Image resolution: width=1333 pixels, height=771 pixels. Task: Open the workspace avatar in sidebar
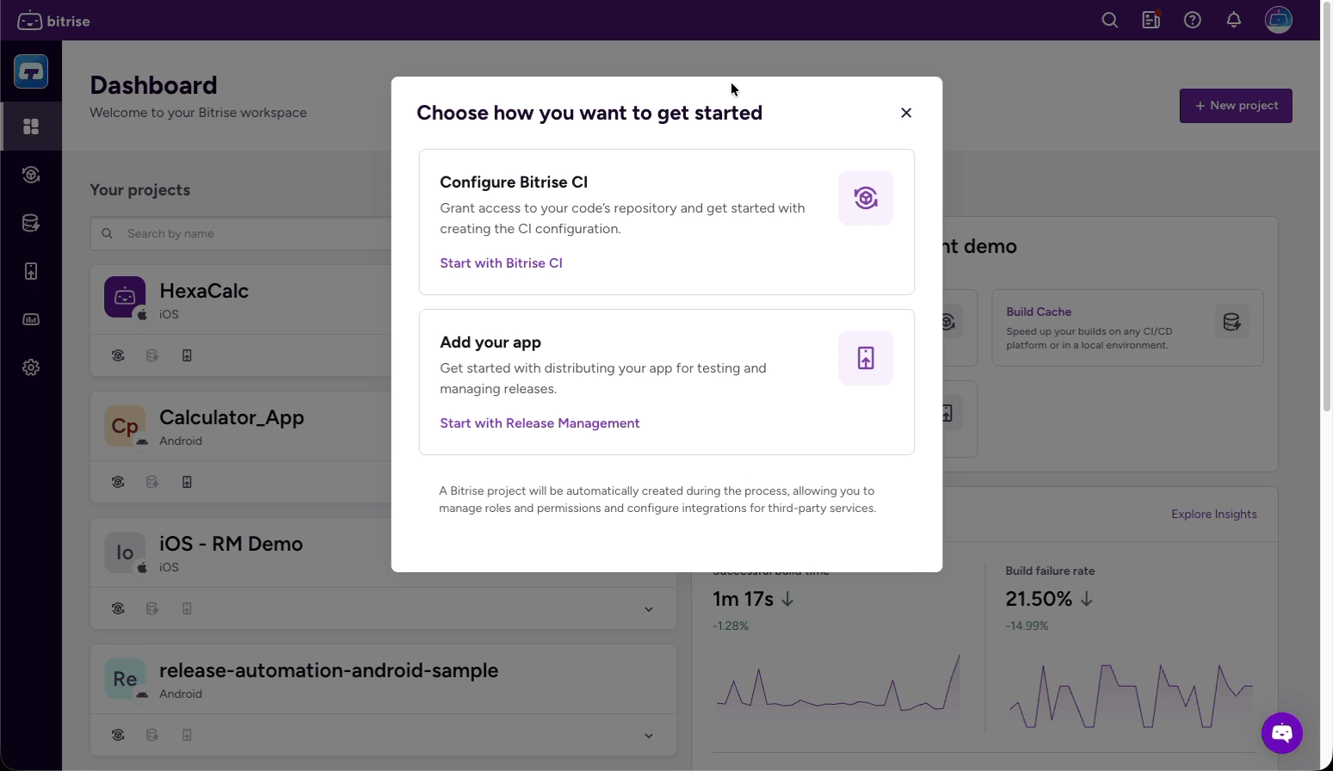coord(31,71)
